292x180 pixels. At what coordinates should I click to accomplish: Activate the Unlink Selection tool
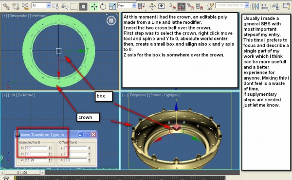16,6
